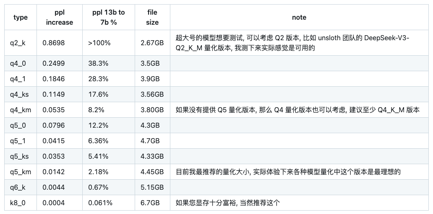Click the k8_0 row's note text

[x=228, y=203]
